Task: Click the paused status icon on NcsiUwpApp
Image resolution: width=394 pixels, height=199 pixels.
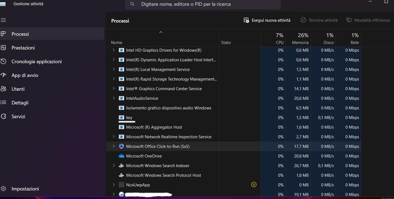Action: tap(254, 184)
